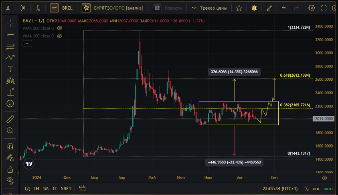Open the Д timeframe interval dropdown
The height and width of the screenshot is (195, 338).
pos(8,8)
